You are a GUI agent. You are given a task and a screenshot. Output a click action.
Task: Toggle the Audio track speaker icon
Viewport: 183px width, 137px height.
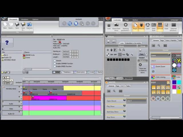[3, 102]
